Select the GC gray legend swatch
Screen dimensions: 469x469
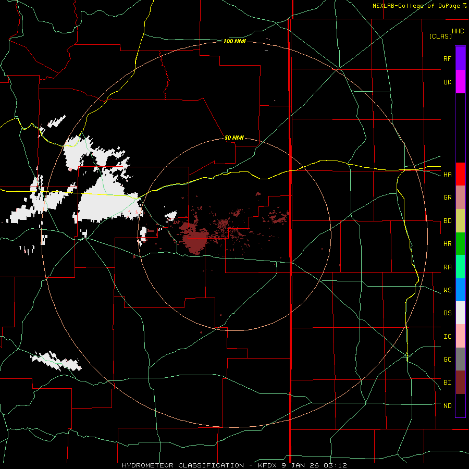pyautogui.click(x=460, y=359)
